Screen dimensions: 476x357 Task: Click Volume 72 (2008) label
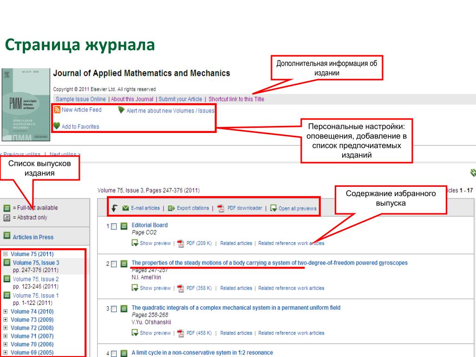click(x=32, y=328)
